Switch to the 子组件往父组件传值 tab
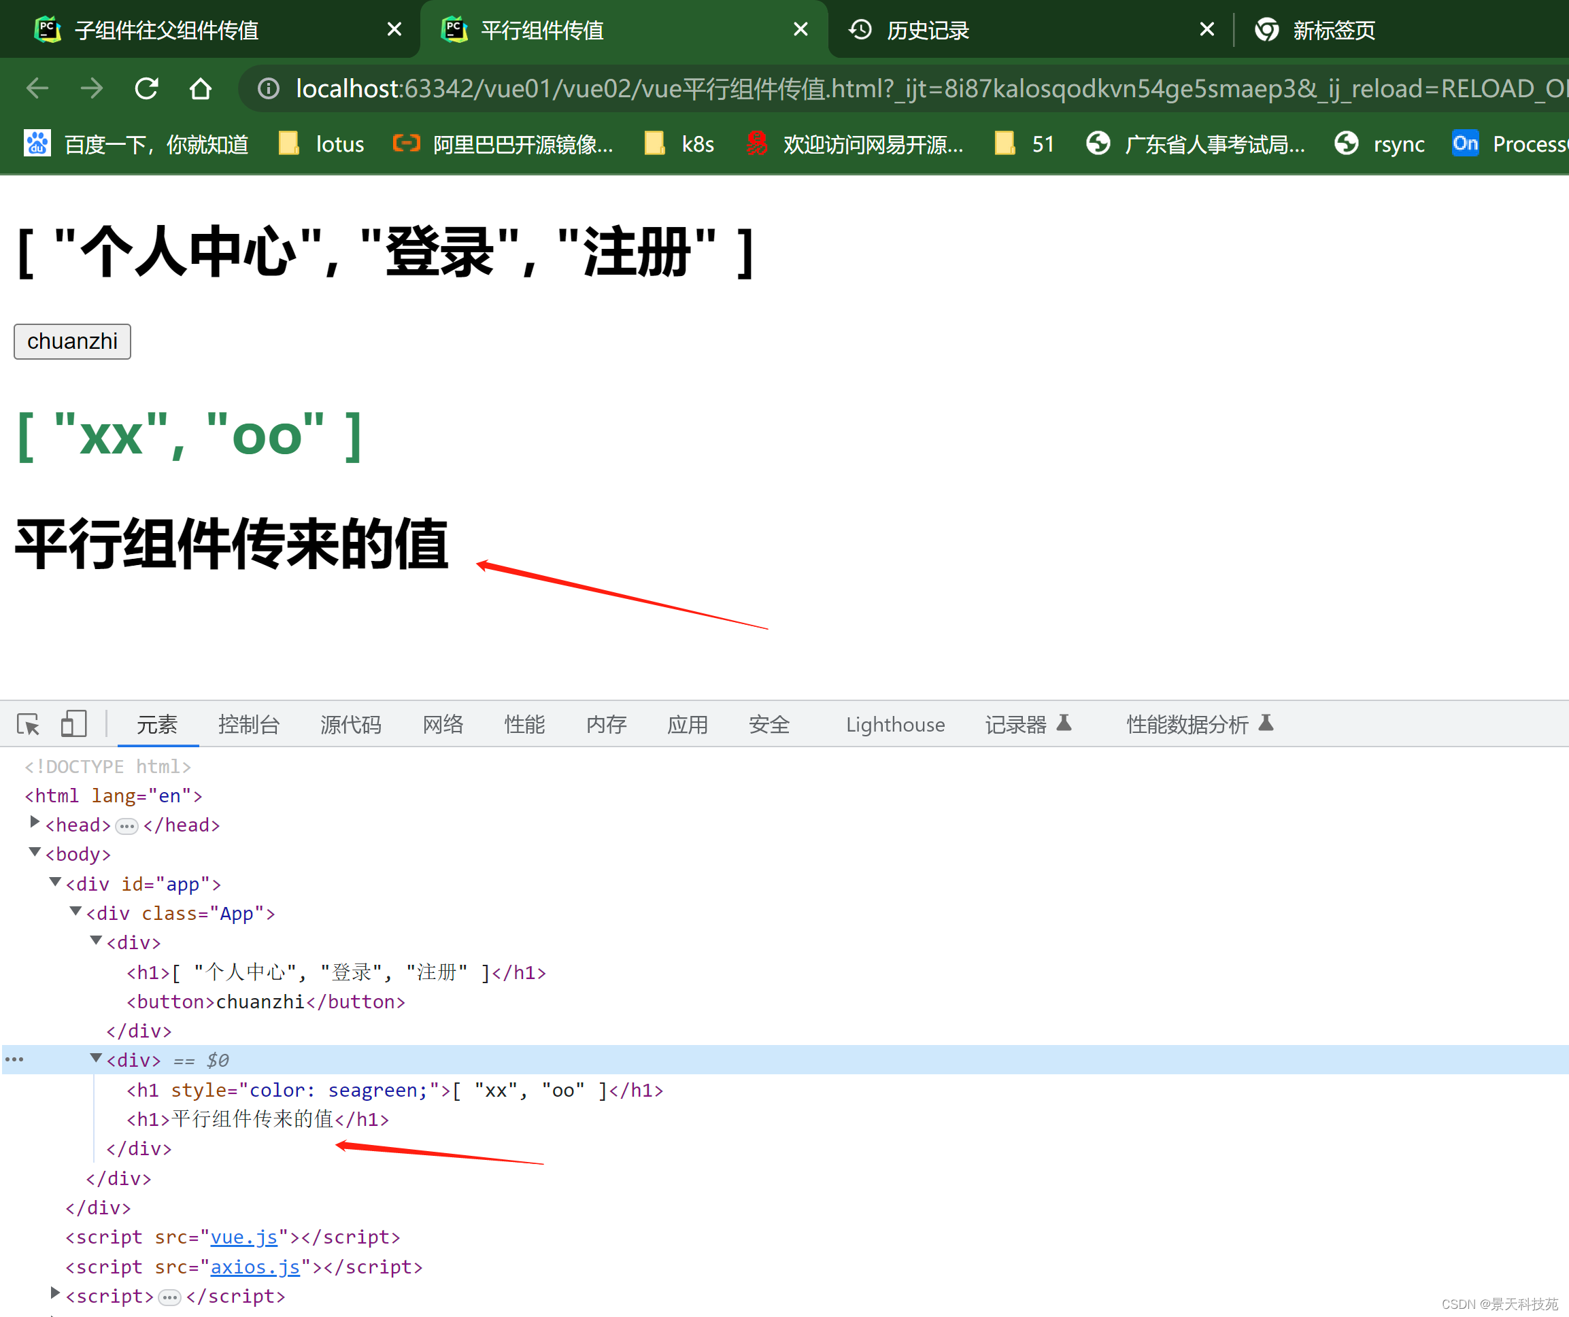 click(x=209, y=29)
